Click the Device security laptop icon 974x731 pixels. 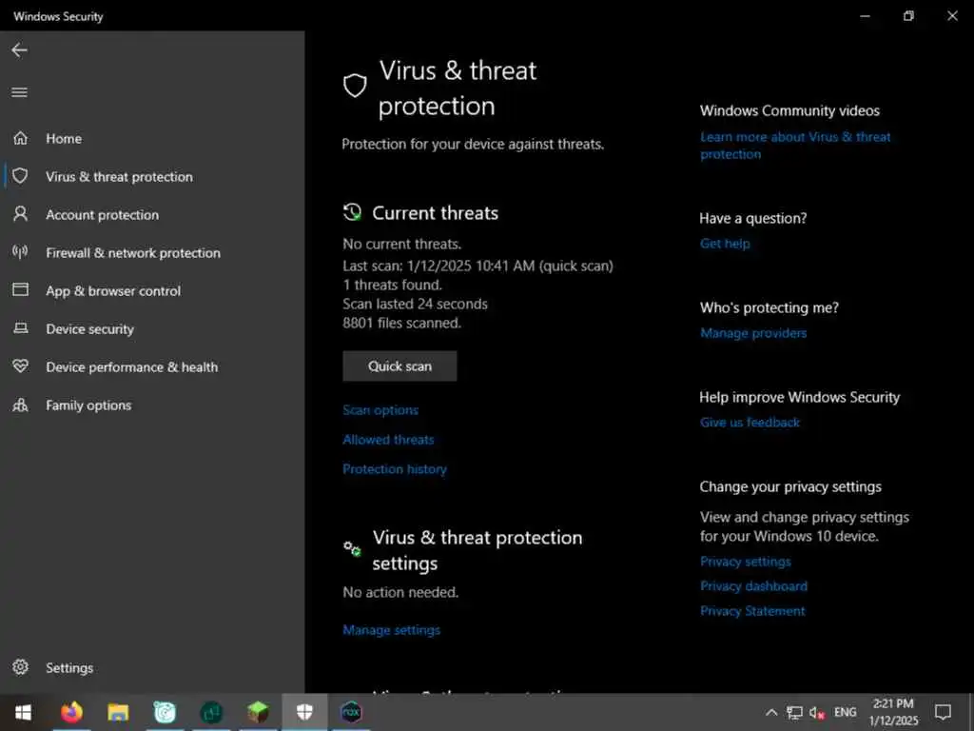21,328
